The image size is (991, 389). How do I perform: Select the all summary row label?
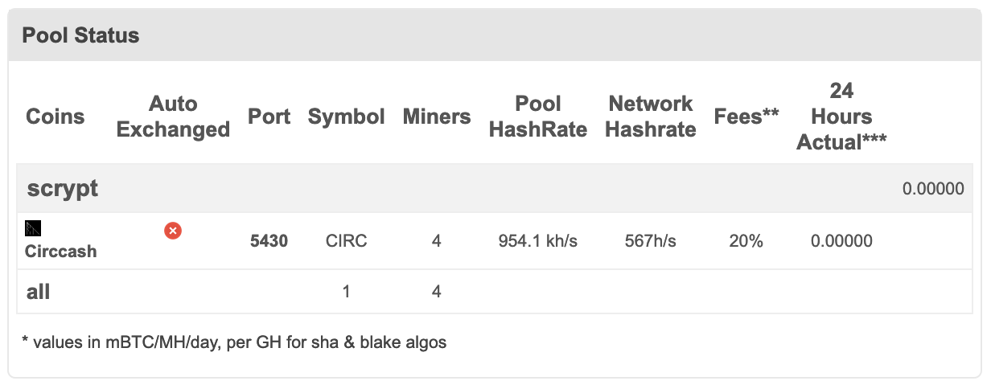[x=39, y=292]
